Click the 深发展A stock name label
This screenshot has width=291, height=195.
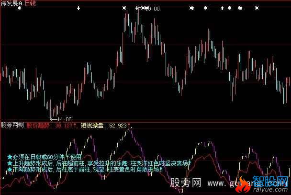pyautogui.click(x=11, y=3)
